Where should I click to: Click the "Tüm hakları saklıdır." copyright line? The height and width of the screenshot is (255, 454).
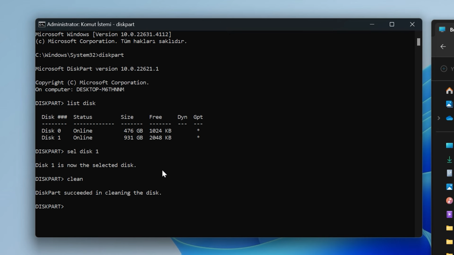click(154, 41)
